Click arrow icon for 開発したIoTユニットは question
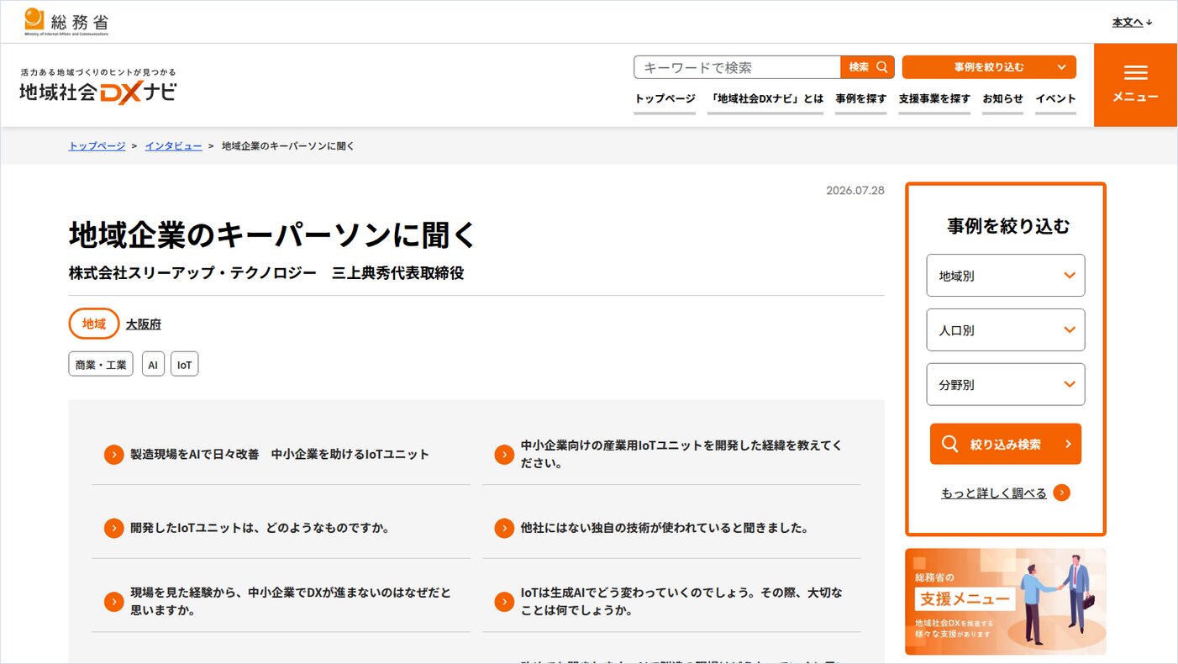1178x664 pixels. click(114, 528)
